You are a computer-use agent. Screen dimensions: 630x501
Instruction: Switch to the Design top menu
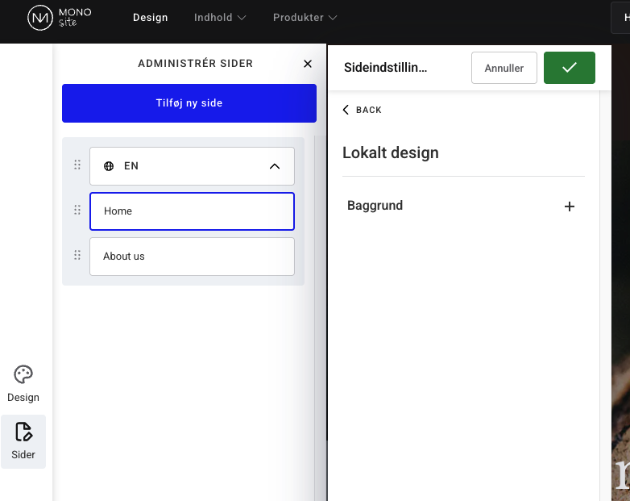pos(151,18)
